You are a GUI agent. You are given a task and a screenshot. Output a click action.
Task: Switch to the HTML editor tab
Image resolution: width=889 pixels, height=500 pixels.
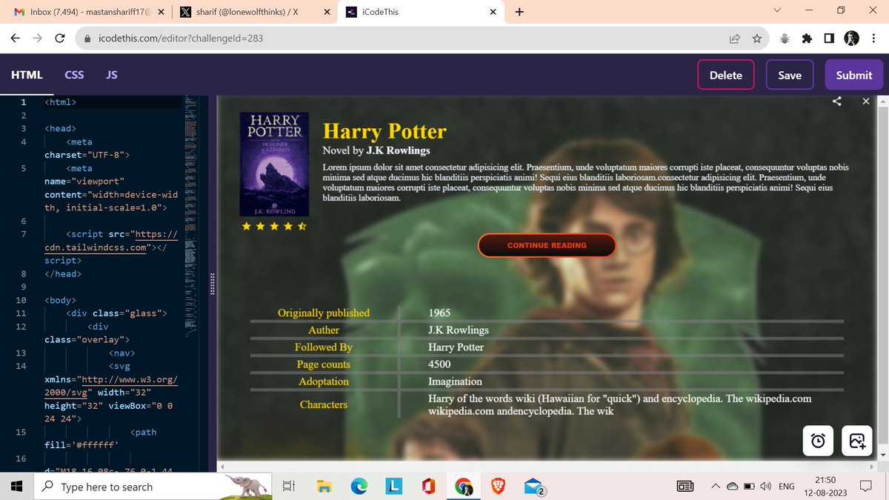pyautogui.click(x=27, y=75)
